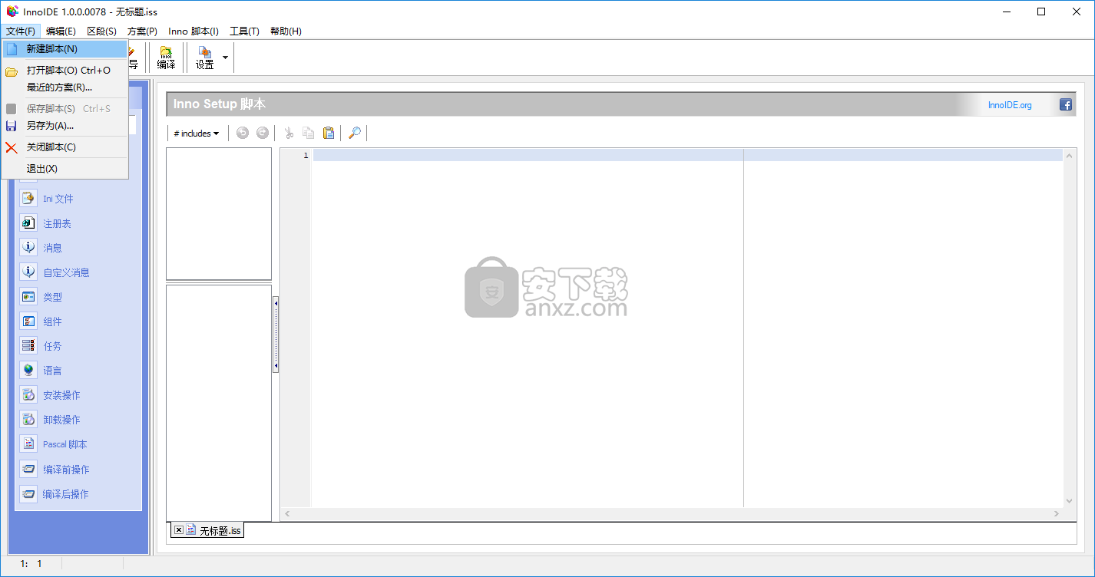Viewport: 1095px width, 577px height.
Task: Click the copy icon in script toolbar
Action: pos(309,133)
